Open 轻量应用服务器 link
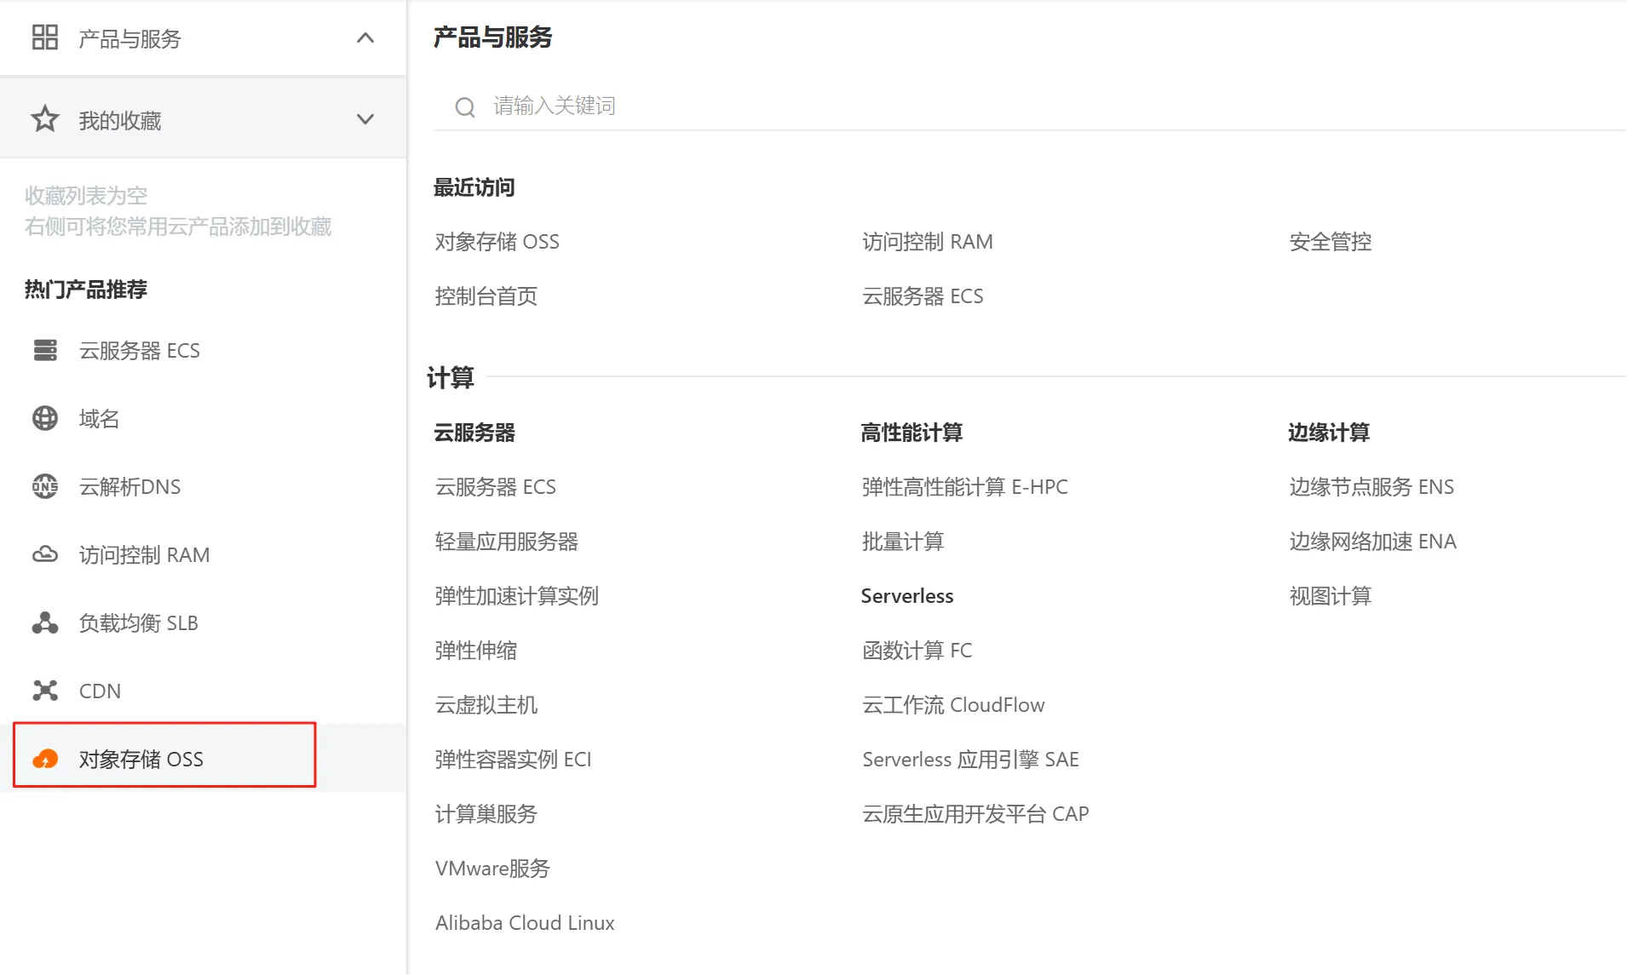Screen dimensions: 1627x975 (507, 542)
